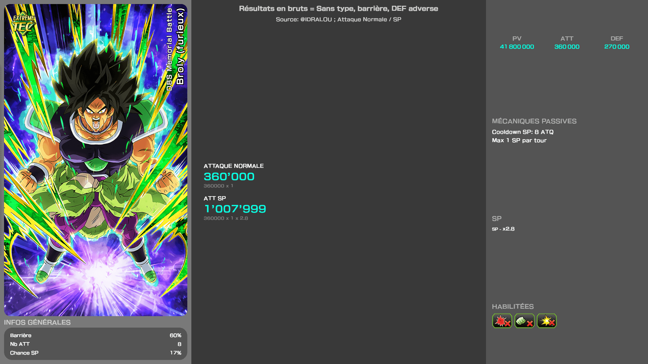Click the green fist ability icon
The height and width of the screenshot is (364, 648).
point(524,321)
